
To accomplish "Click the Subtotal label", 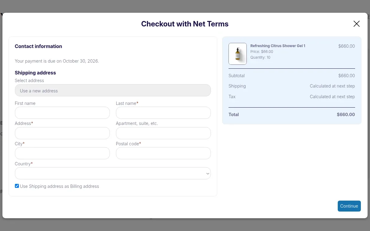I will (236, 76).
